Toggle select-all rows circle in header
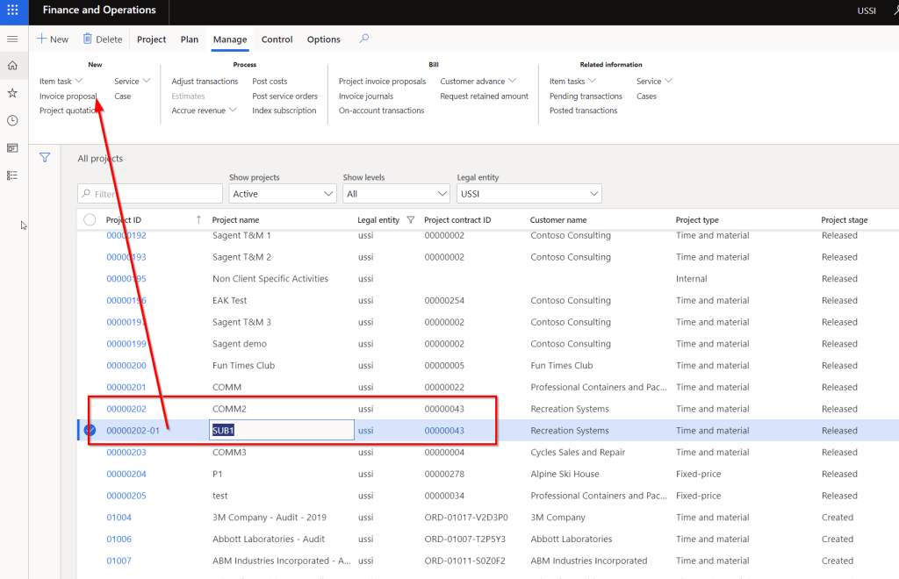Viewport: 899px width, 579px height. (x=90, y=220)
